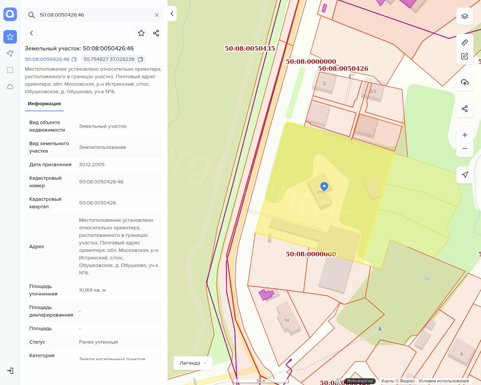Copy coordinates 55.794827 37.028238
This screenshot has height=385, width=481.
tap(141, 59)
